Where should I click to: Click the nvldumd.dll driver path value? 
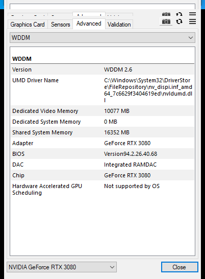click(x=148, y=90)
